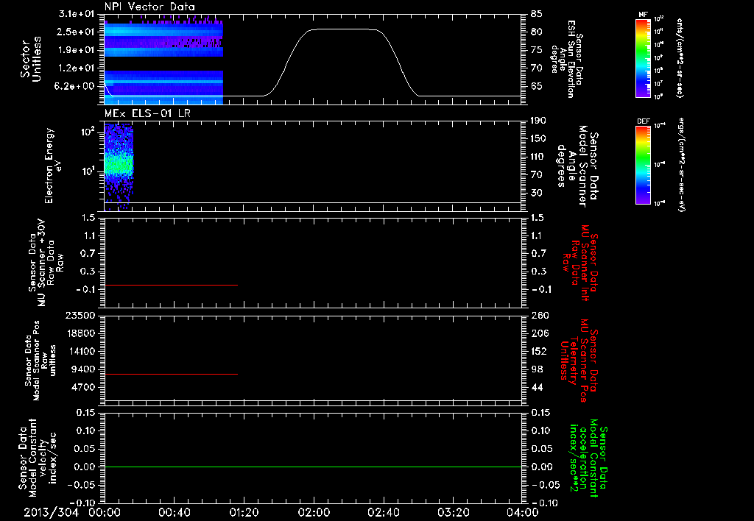Screen dimensions: 754x521
Task: Click the 44 telemetry tick label
Action: coord(537,387)
